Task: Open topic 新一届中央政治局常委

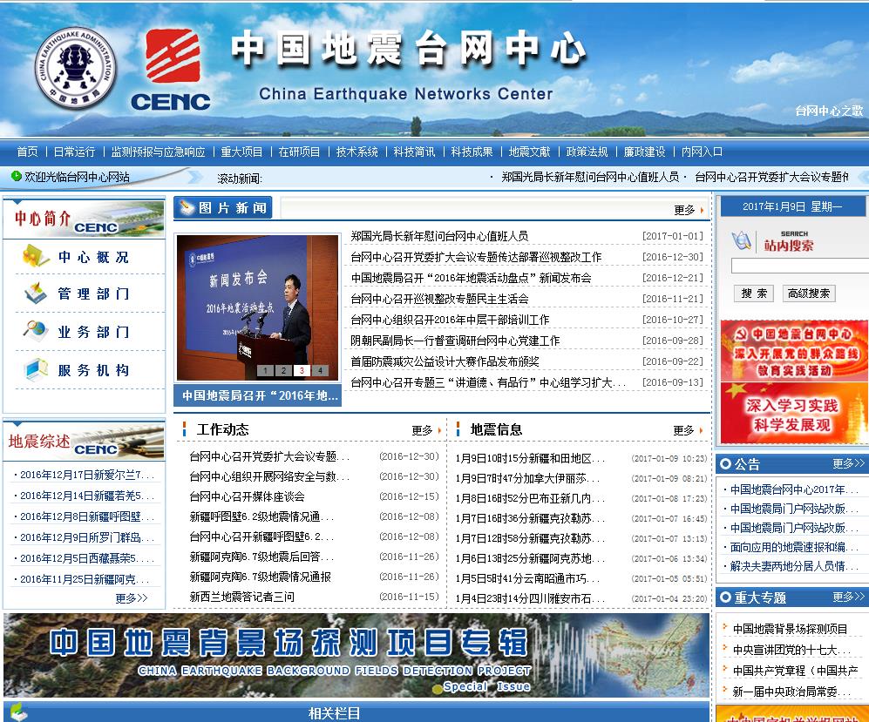Action: pos(791,692)
